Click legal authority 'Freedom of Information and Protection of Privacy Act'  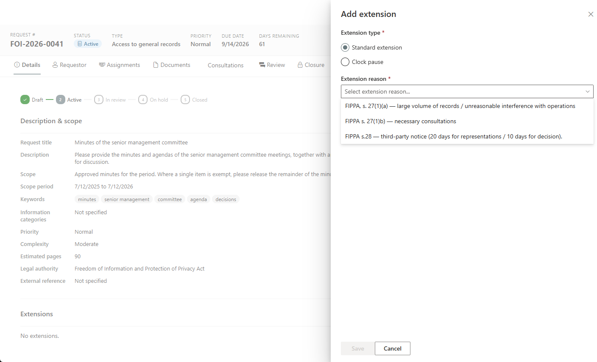pos(139,269)
